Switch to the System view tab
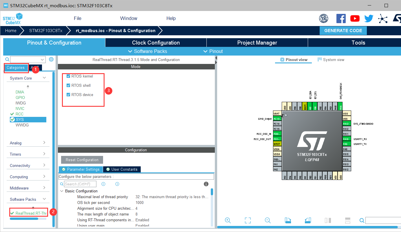 click(x=331, y=60)
